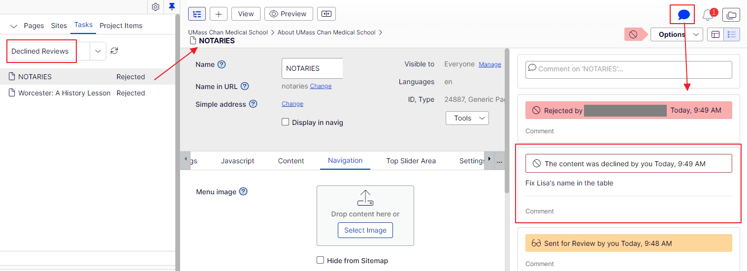Toggle the navigation tree icon button
The height and width of the screenshot is (271, 747).
pyautogui.click(x=197, y=14)
